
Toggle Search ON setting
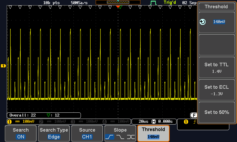(x=21, y=133)
